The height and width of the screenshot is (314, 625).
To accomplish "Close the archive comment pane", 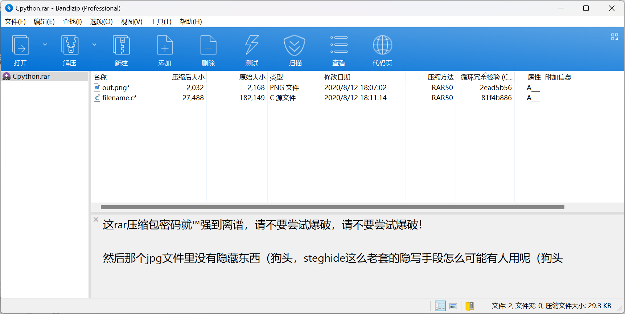I will (x=96, y=219).
